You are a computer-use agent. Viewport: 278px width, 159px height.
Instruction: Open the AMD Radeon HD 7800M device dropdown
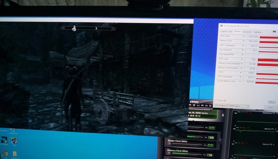tap(247, 107)
